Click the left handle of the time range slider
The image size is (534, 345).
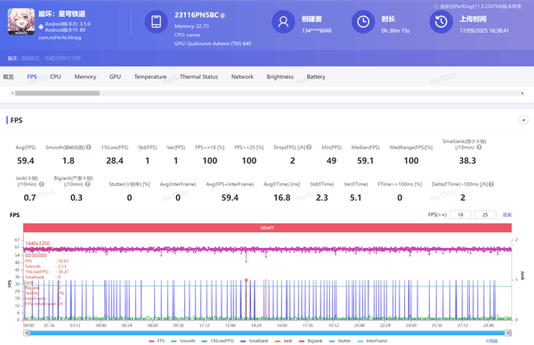click(27, 333)
